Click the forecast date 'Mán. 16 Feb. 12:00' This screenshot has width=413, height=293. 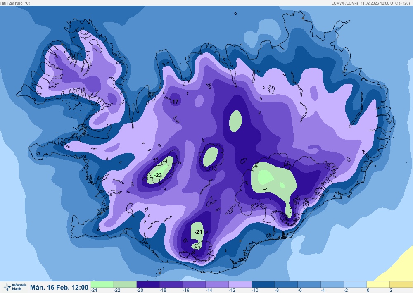click(59, 287)
